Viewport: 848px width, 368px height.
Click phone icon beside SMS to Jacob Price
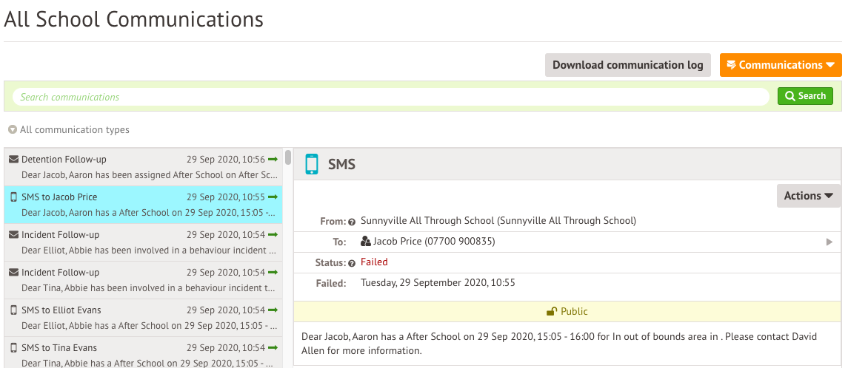[x=13, y=197]
